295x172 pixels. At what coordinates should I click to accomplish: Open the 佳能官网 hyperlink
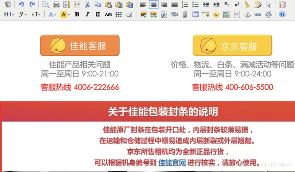coord(172,162)
